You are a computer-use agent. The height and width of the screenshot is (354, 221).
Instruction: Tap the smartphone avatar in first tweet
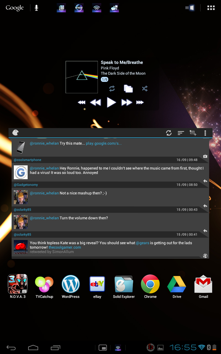point(21,147)
